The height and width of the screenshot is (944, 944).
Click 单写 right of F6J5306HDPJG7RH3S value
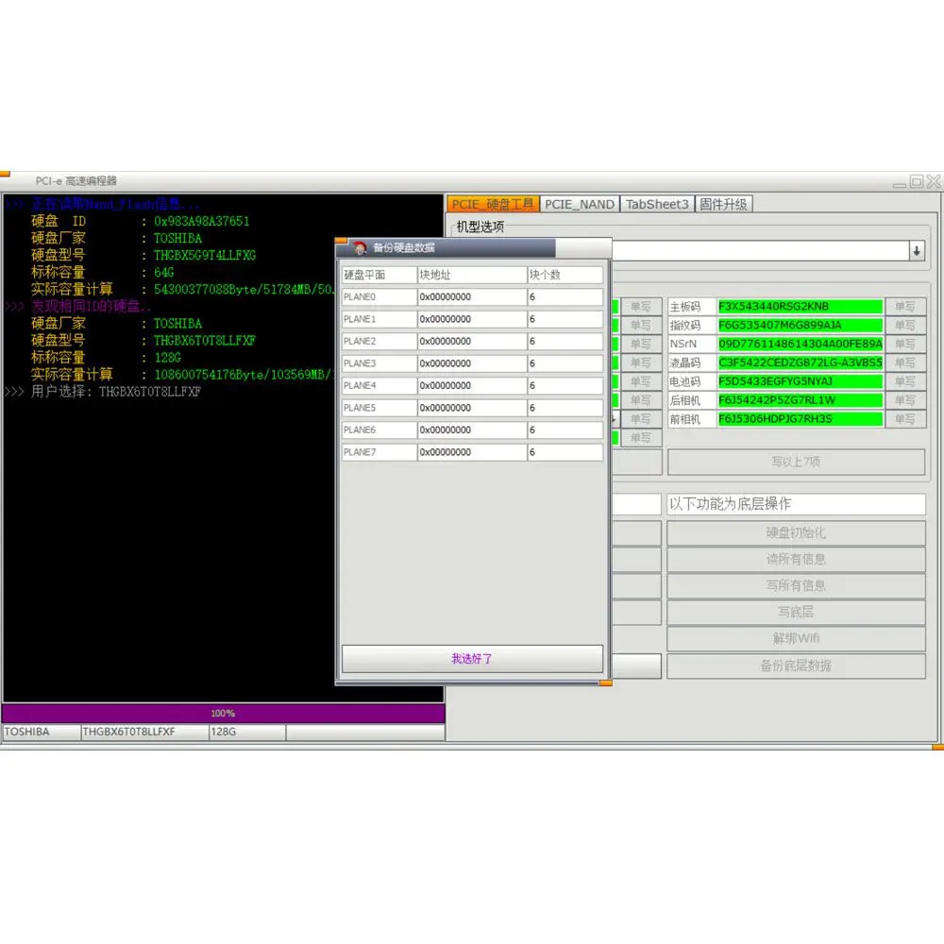click(905, 419)
